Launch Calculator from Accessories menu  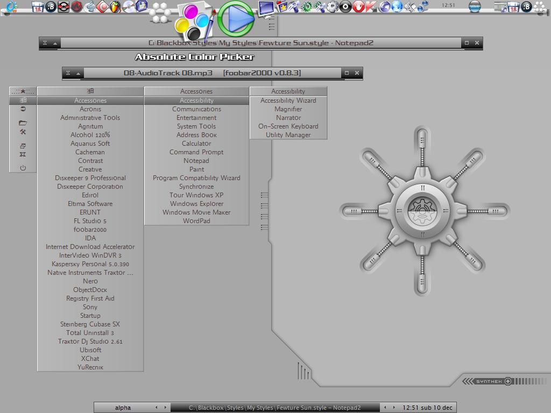pos(196,144)
